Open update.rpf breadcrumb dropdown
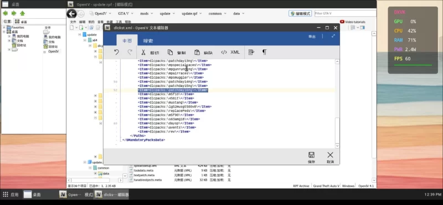 [201, 13]
